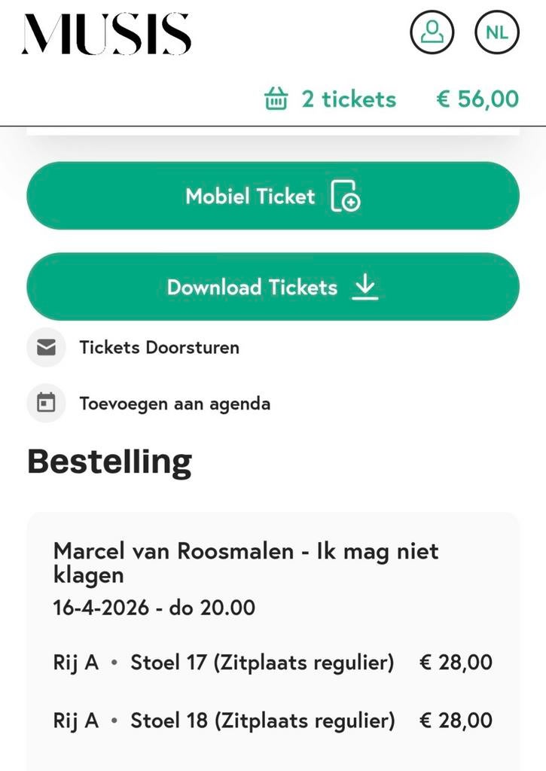Open the NL language selector

(x=496, y=32)
